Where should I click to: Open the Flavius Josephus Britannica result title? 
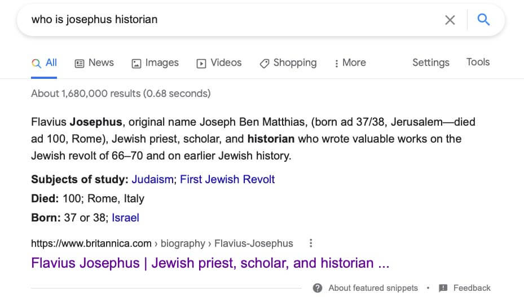point(210,263)
